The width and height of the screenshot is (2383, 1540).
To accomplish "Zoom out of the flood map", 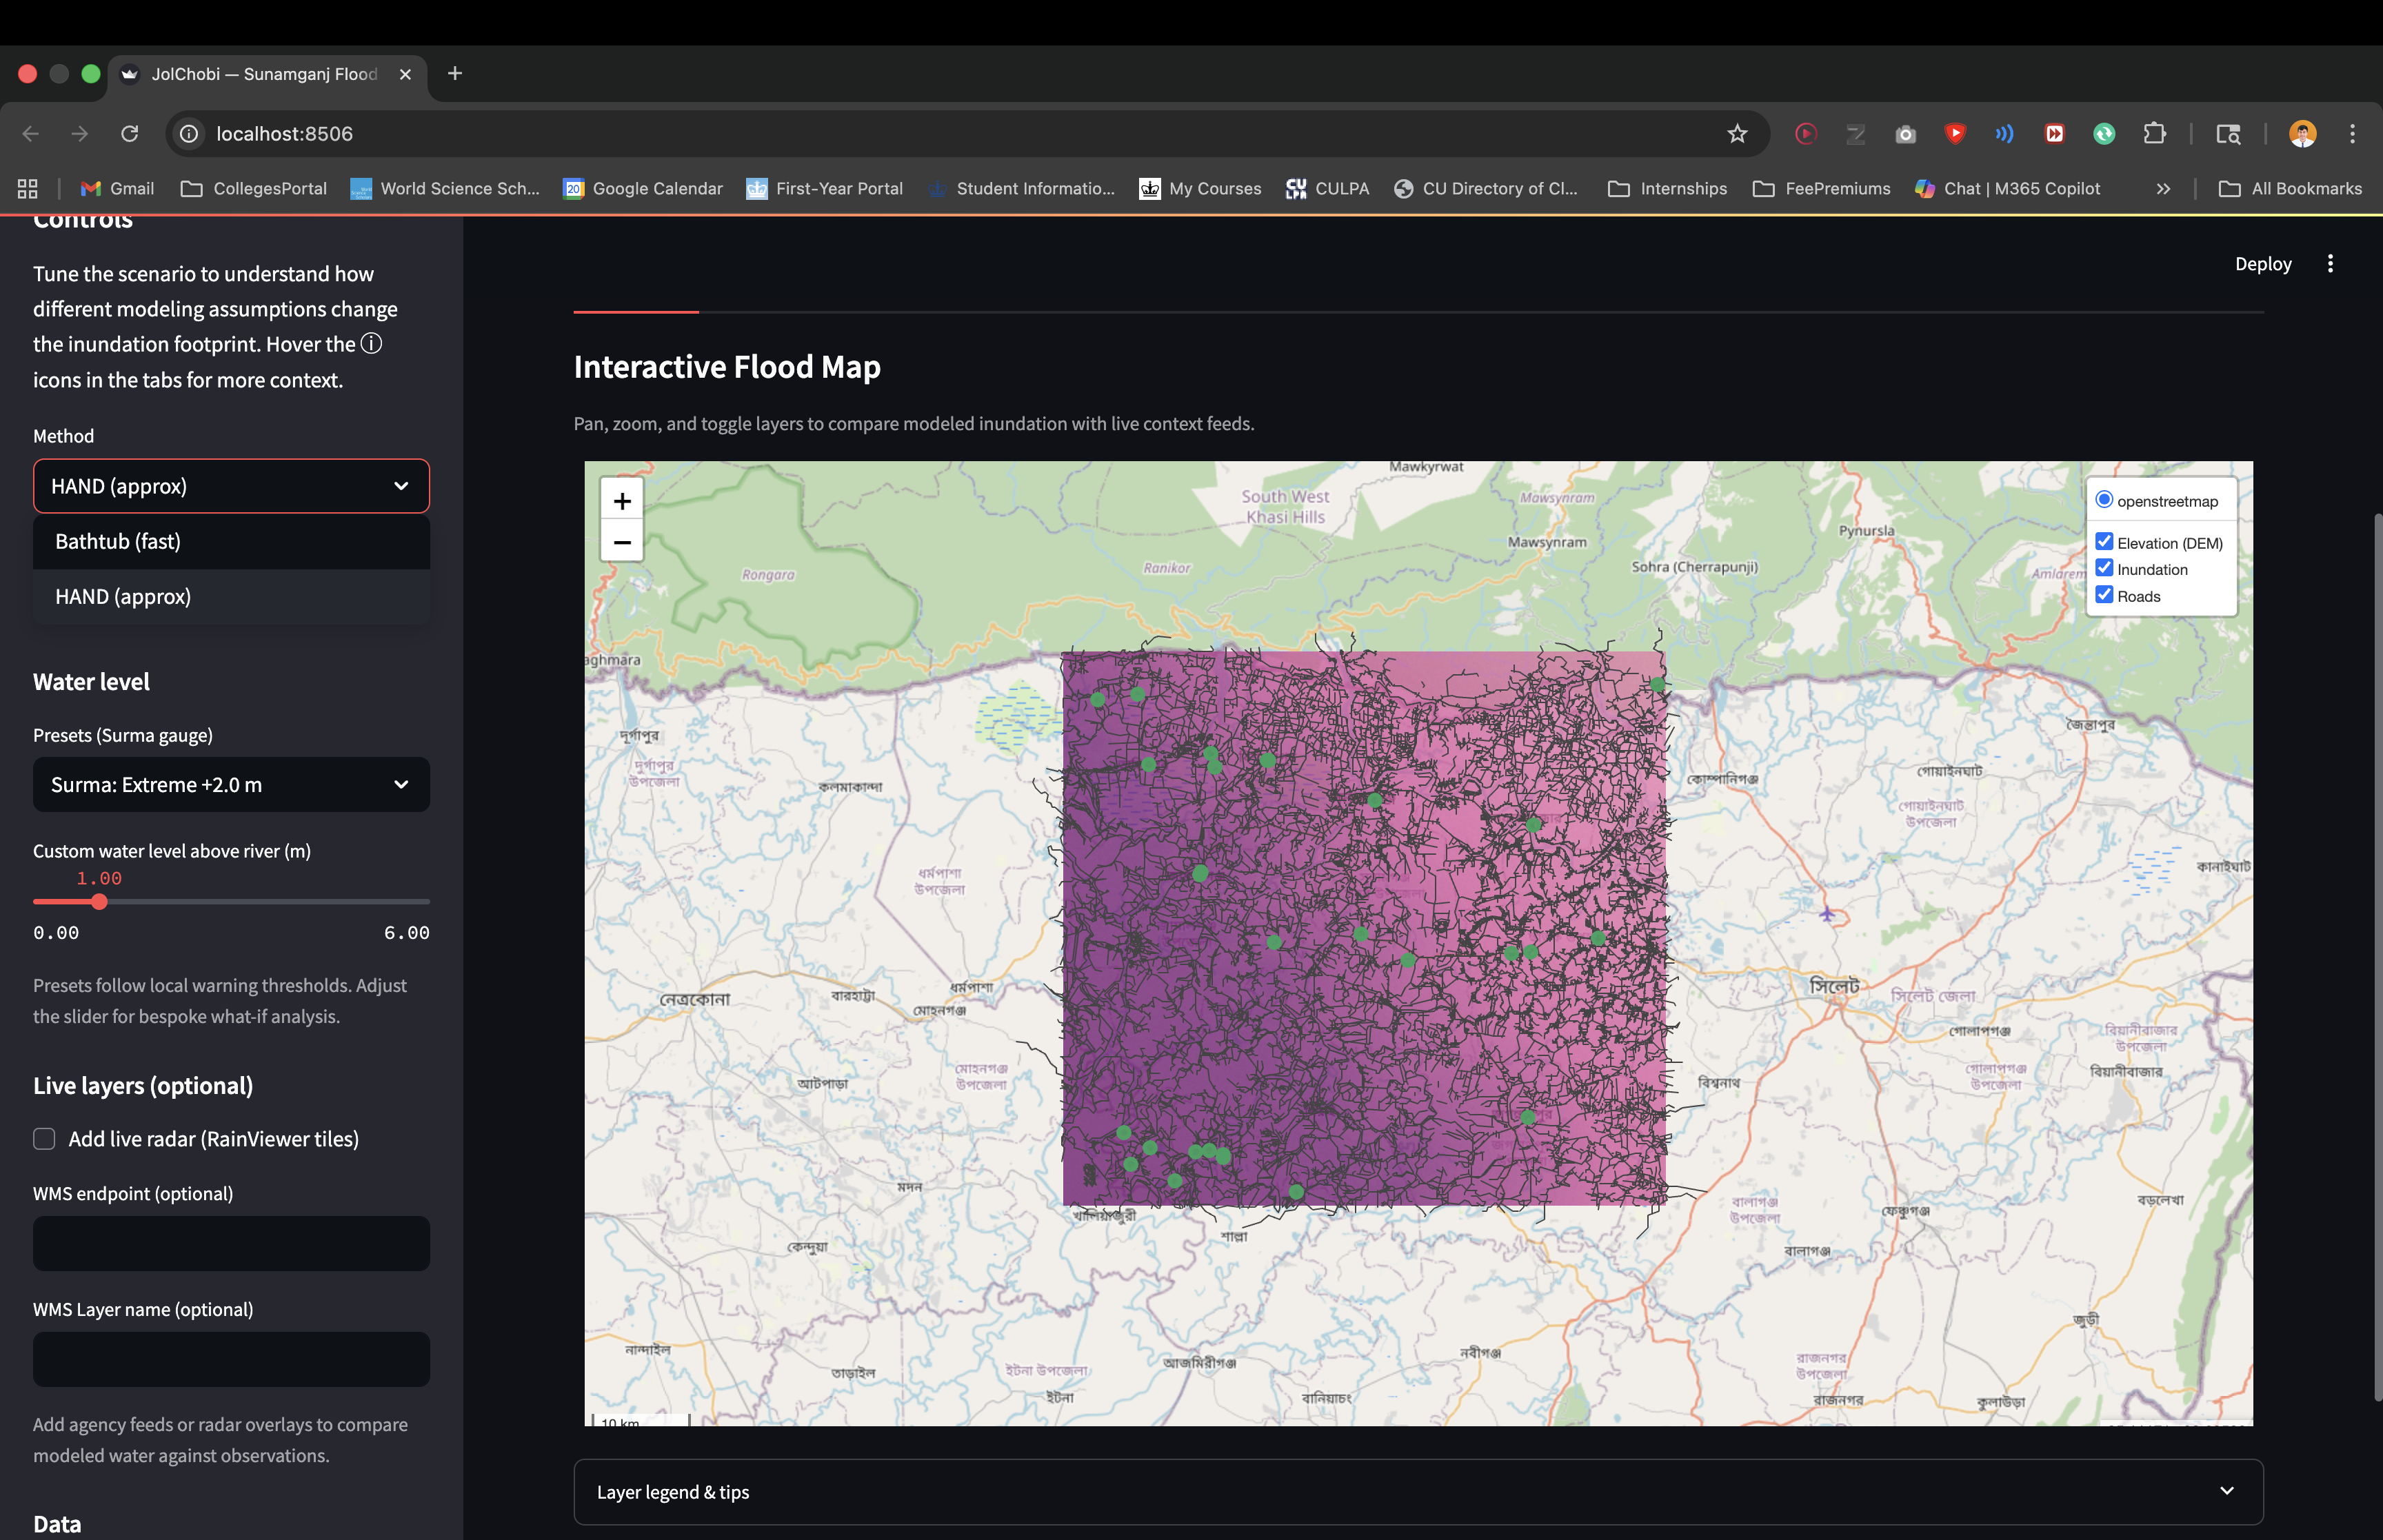I will pyautogui.click(x=621, y=542).
